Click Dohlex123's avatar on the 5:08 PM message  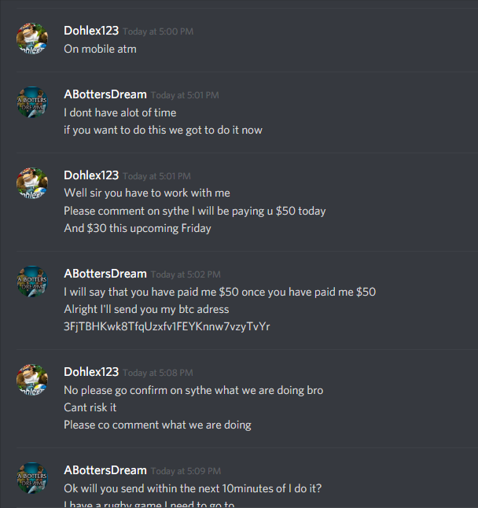32,380
